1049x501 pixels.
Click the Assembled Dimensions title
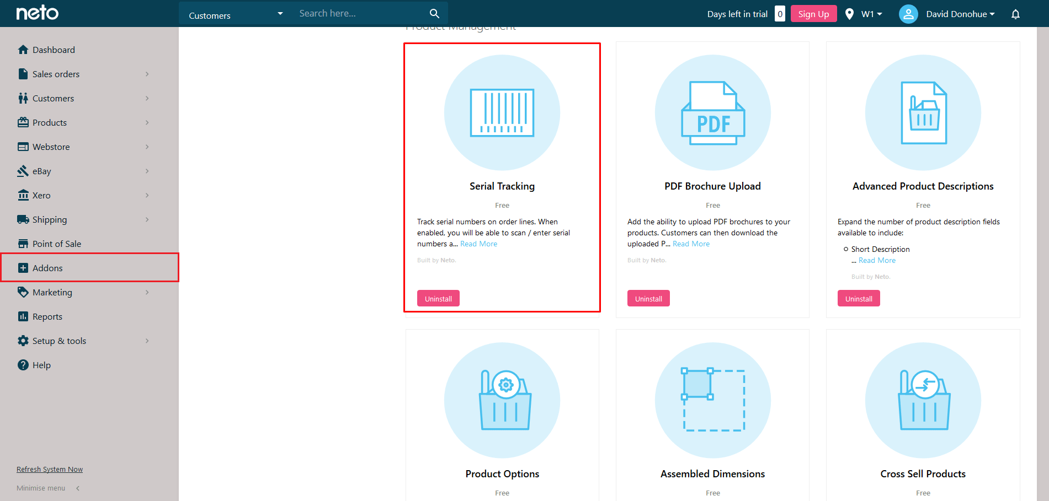[x=712, y=474]
